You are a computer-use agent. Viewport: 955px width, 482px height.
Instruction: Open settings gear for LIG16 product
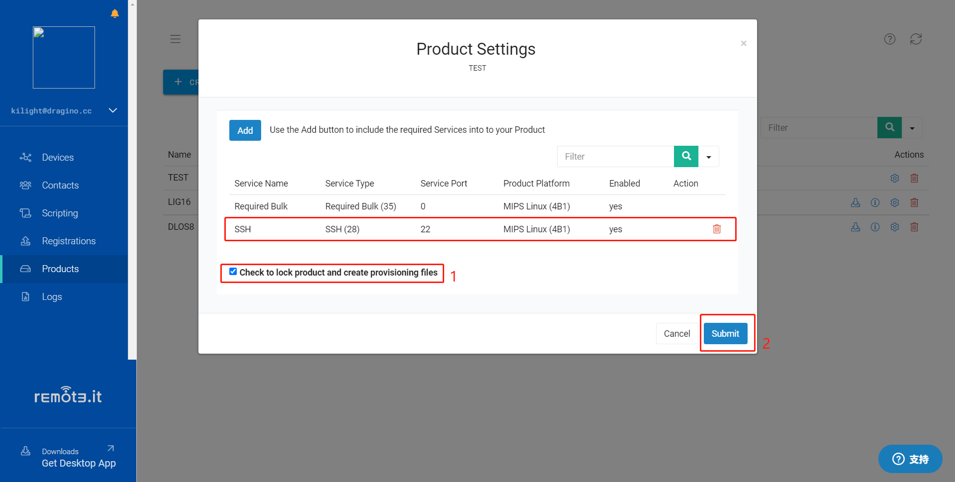(895, 202)
